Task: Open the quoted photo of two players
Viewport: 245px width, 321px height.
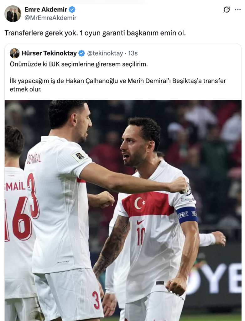Action: tap(123, 210)
